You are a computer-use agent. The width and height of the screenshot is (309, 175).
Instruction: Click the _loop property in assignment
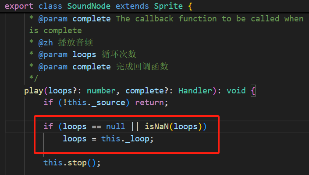[x=137, y=139]
